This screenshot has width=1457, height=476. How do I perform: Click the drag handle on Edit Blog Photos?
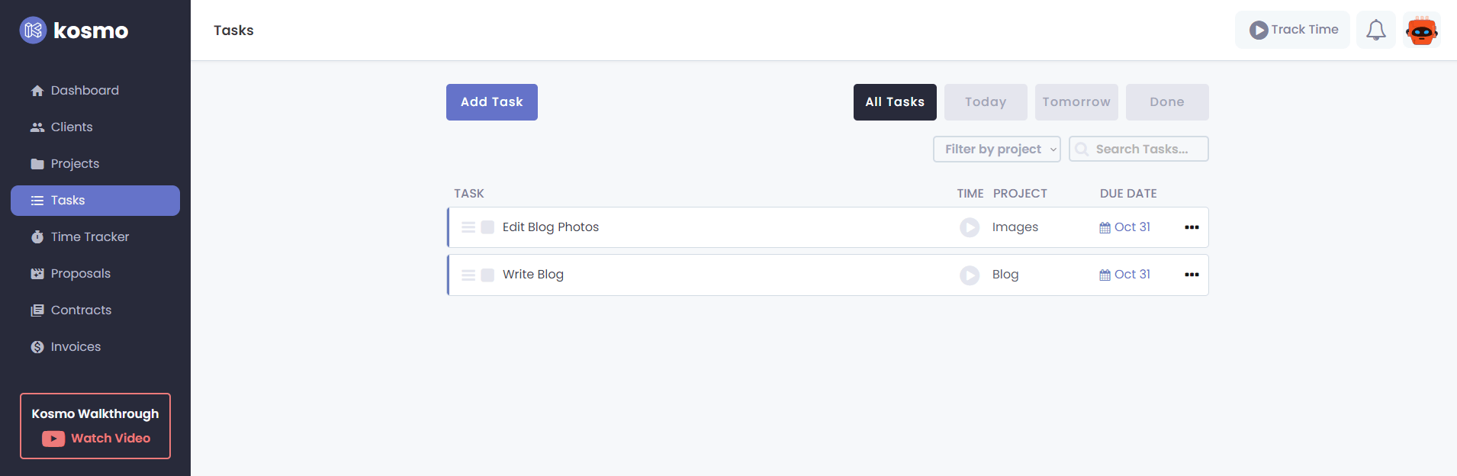point(468,227)
